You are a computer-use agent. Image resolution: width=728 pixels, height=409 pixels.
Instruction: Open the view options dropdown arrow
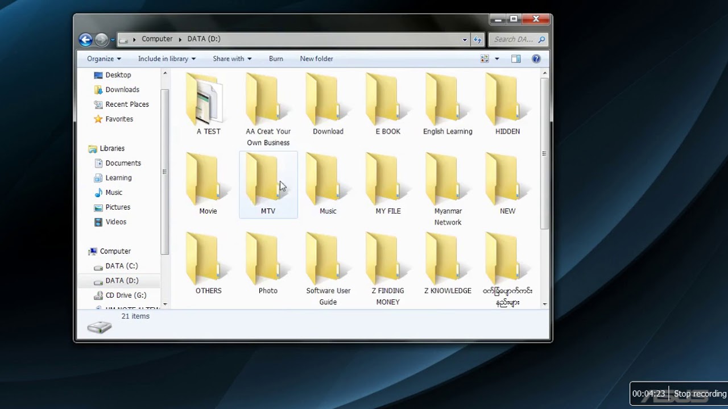click(497, 59)
